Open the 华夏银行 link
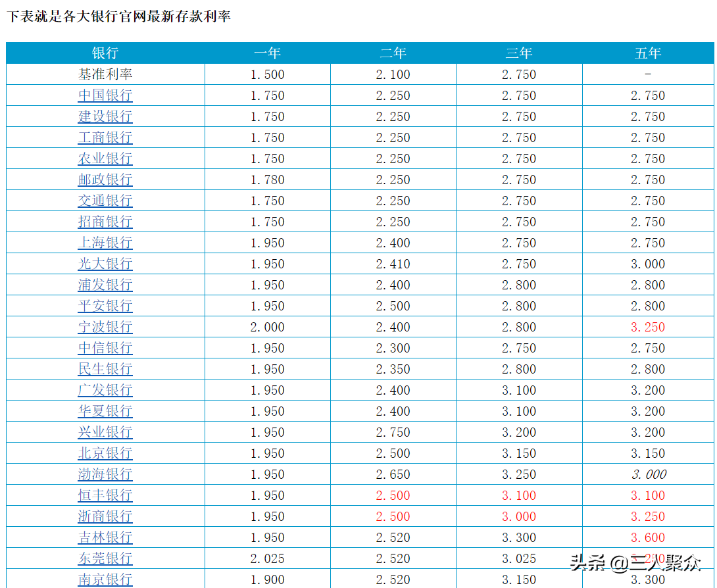 [105, 410]
